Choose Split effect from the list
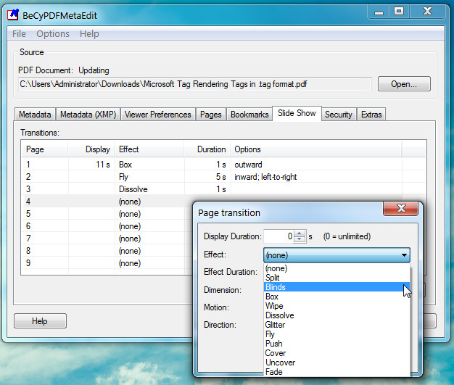The height and width of the screenshot is (385, 454). [x=337, y=278]
